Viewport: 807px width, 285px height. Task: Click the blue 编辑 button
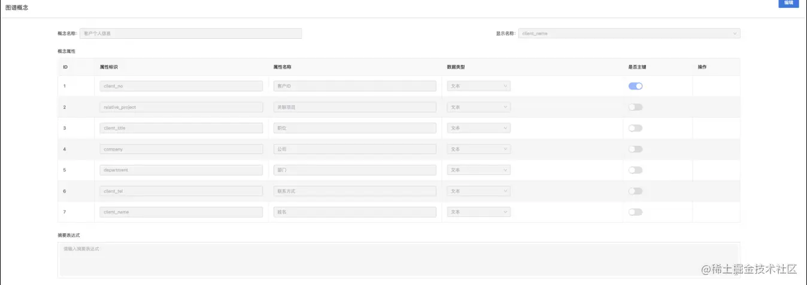click(x=788, y=3)
